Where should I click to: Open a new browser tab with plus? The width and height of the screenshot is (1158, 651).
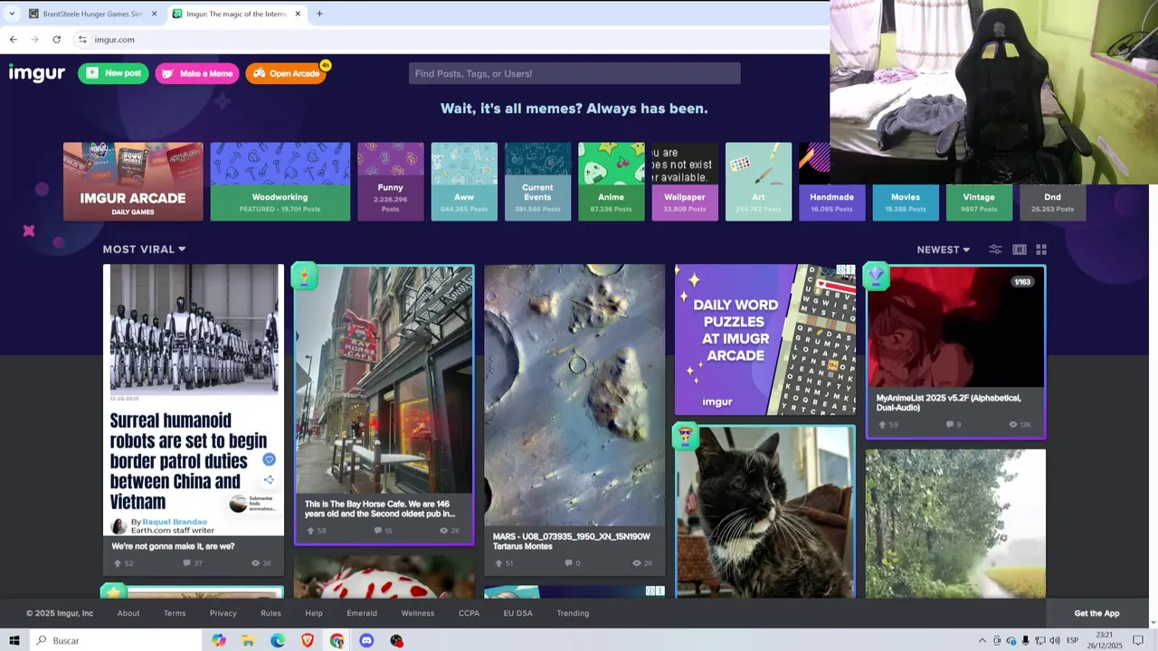click(x=319, y=14)
